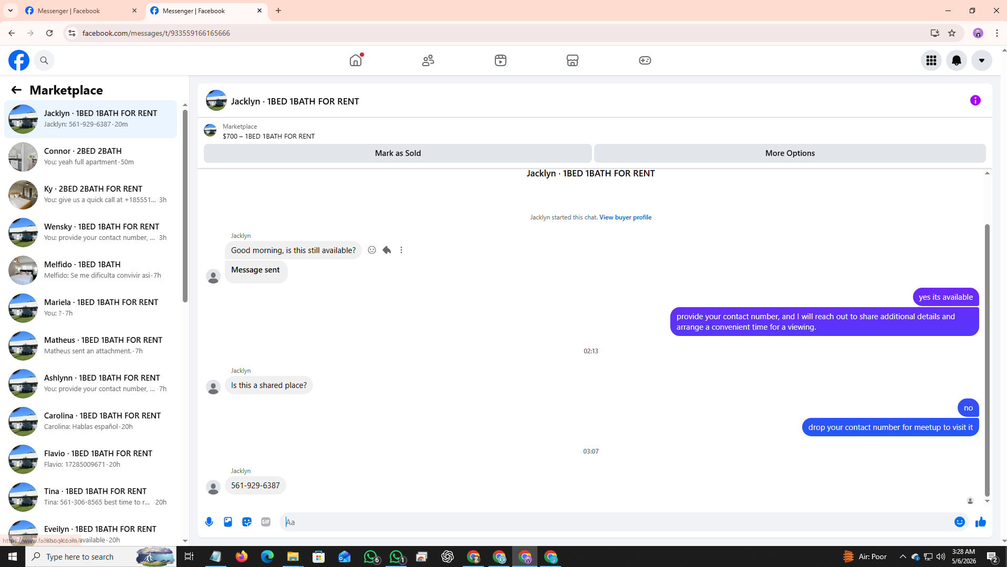Open the Windows Start menu
The height and width of the screenshot is (567, 1007).
(x=13, y=556)
